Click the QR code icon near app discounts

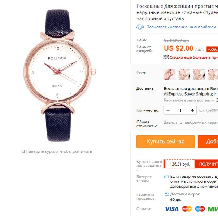click(x=166, y=57)
